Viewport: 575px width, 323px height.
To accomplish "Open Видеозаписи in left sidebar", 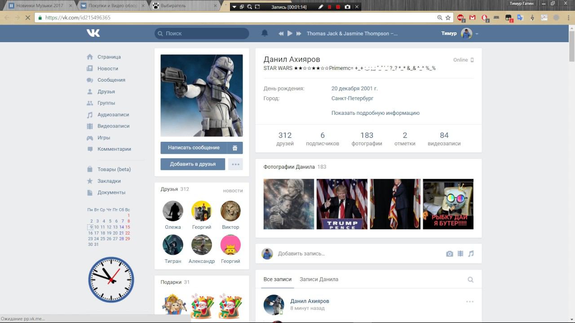I will click(x=114, y=126).
